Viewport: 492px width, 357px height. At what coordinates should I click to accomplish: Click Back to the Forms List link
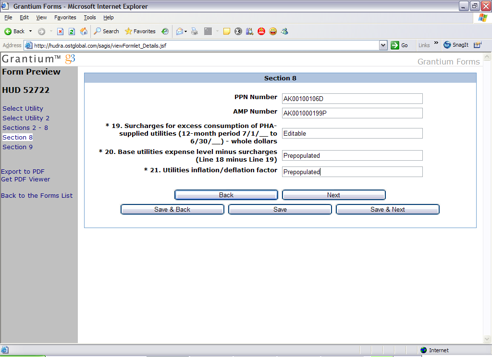(x=37, y=195)
